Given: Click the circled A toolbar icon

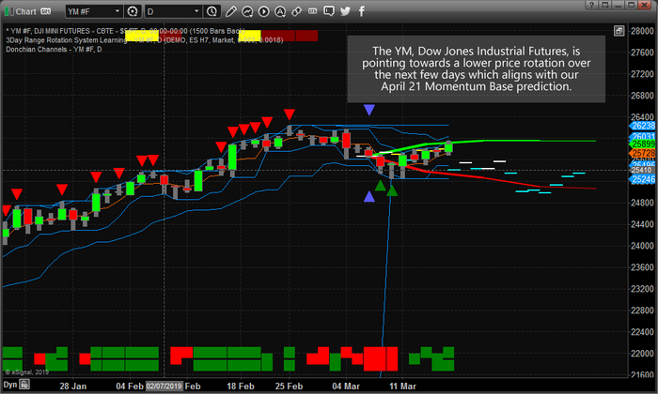Looking at the screenshot, I should pos(280,11).
